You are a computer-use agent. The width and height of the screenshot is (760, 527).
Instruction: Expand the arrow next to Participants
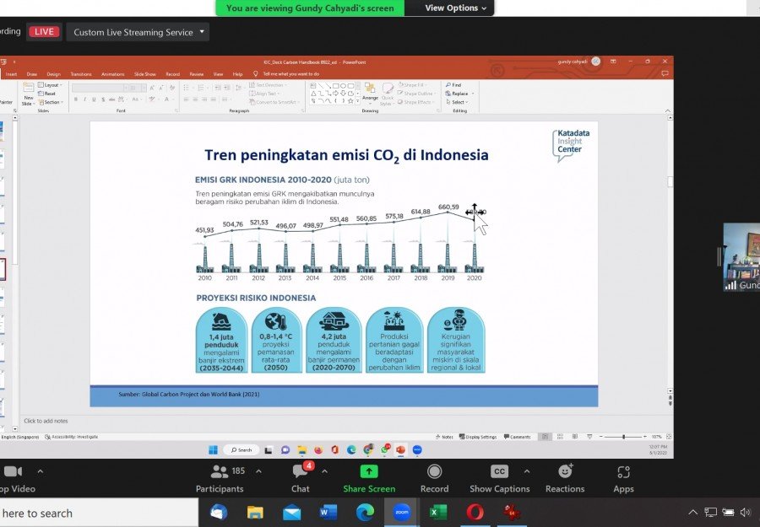point(258,471)
